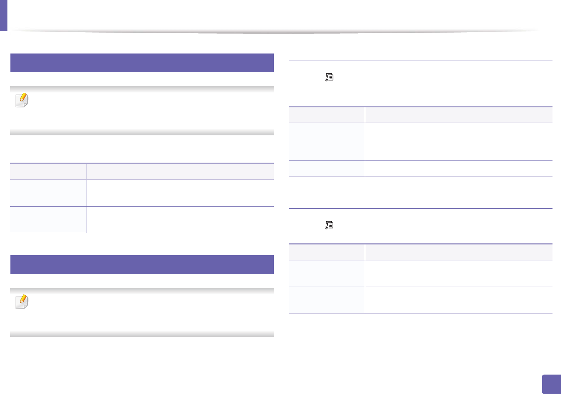Select left table's second body row, left cell
This screenshot has width=561, height=394.
point(48,220)
